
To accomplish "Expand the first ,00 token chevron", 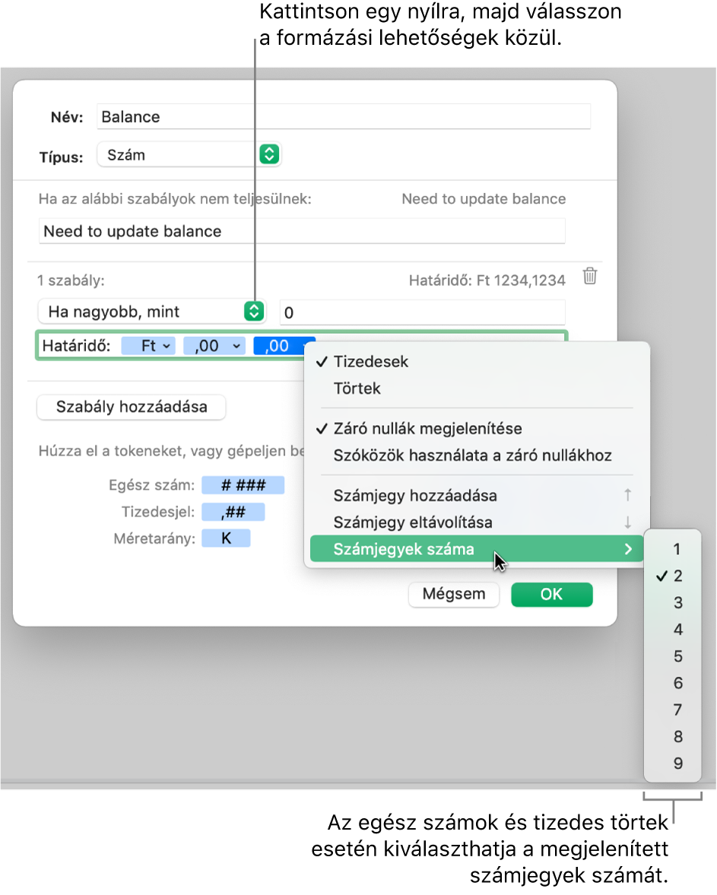I will 236,346.
